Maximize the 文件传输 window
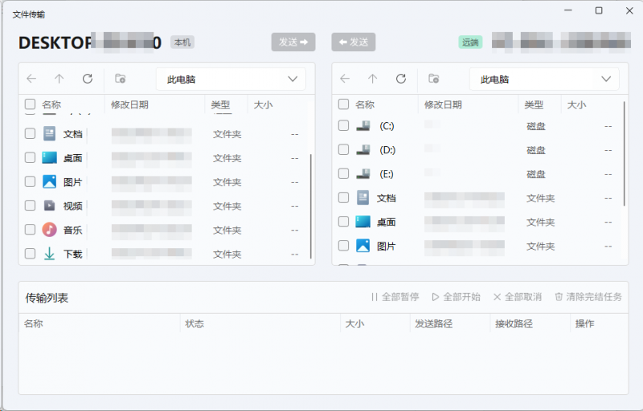Viewport: 643px width, 411px height. pos(599,10)
